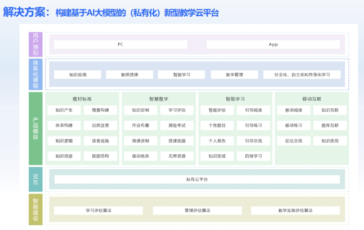The height and width of the screenshot is (230, 364).
Task: Click the 无界资源 box
Action: click(x=177, y=156)
